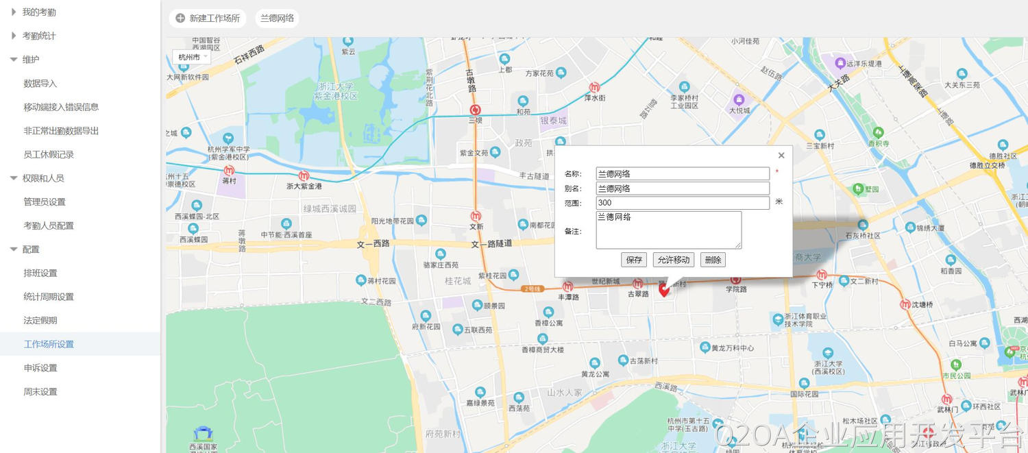This screenshot has width=1028, height=453.
Task: Click the 三坝 metro station icon
Action: (x=475, y=110)
